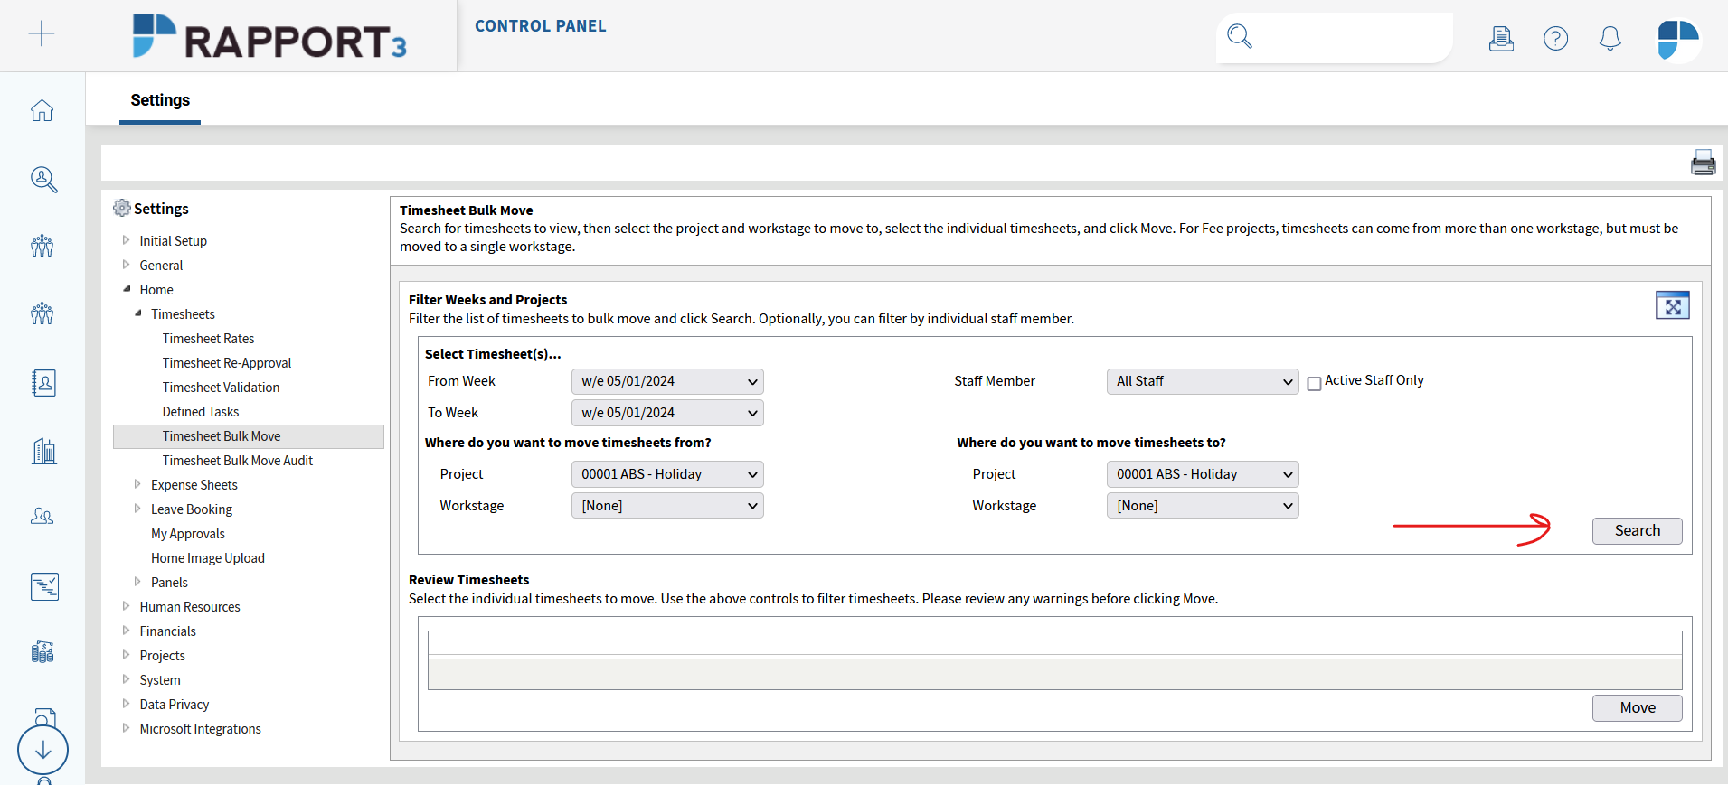Viewport: 1728px width, 785px height.
Task: Select Defined Tasks in tree
Action: tap(201, 412)
